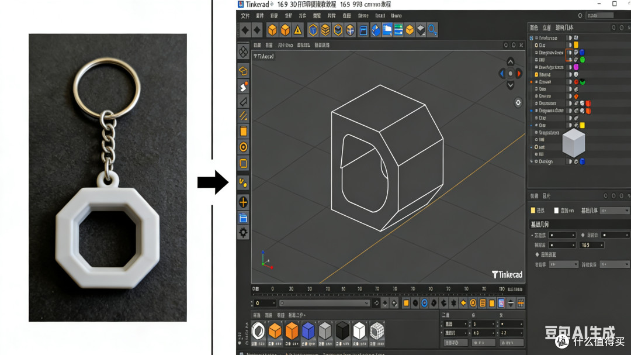Select the filled orange rectangle tool in left sidebar

pyautogui.click(x=244, y=132)
